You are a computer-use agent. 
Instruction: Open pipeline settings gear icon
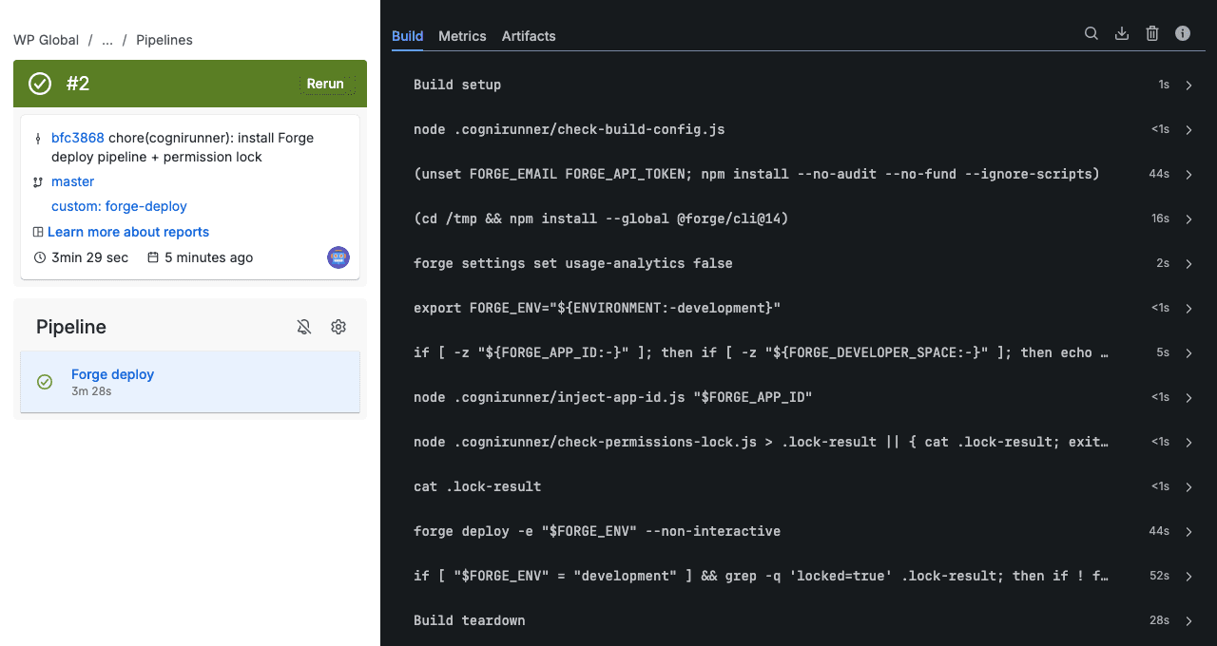pyautogui.click(x=338, y=327)
